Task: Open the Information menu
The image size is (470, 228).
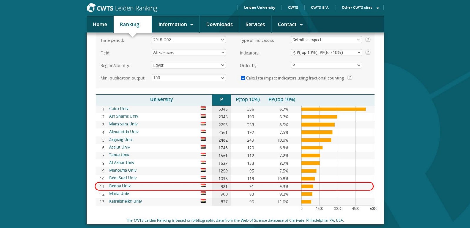Action: coord(175,25)
